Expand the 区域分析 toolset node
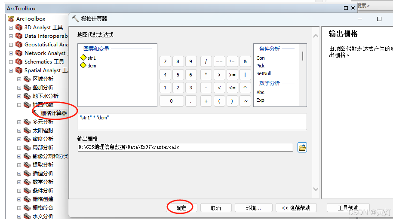 [x=19, y=79]
